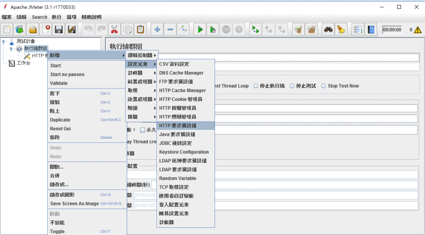Viewport: 425px width, 235px height.
Task: Click the Collapse All minus icon
Action: click(170, 29)
